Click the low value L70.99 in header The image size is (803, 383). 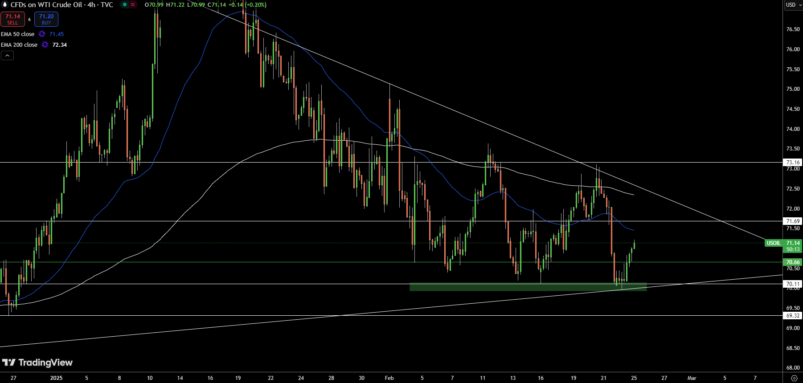(x=196, y=5)
